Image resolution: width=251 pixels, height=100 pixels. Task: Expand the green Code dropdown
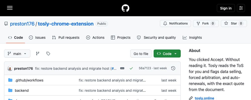pos(167,53)
